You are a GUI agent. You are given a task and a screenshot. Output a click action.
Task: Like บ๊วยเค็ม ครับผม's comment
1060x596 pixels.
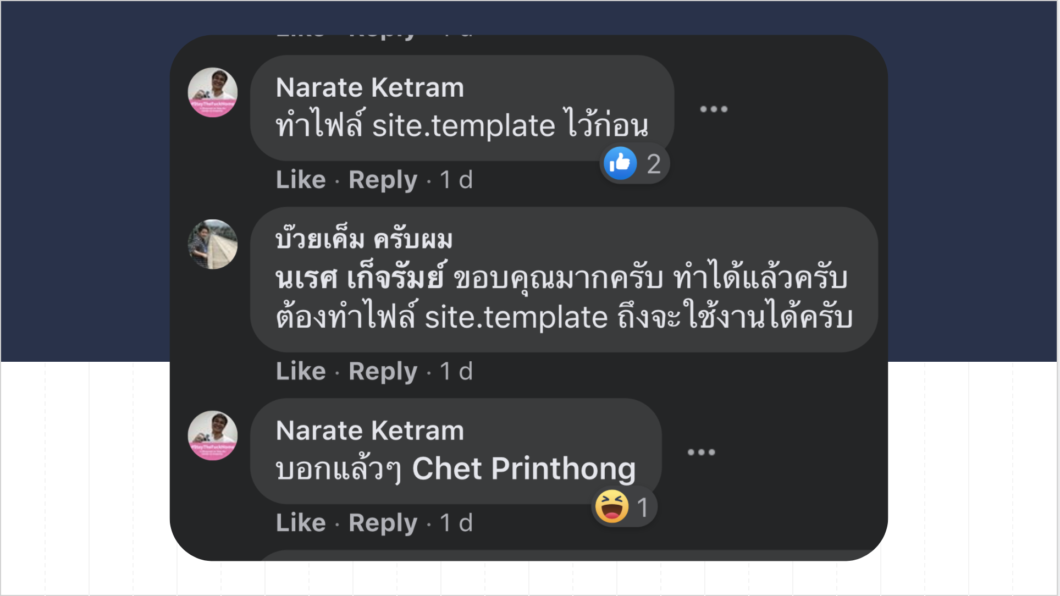[x=301, y=371]
